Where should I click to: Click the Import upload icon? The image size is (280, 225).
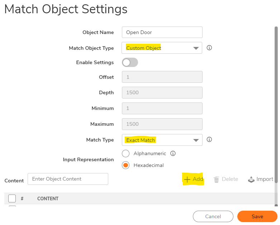tap(251, 179)
